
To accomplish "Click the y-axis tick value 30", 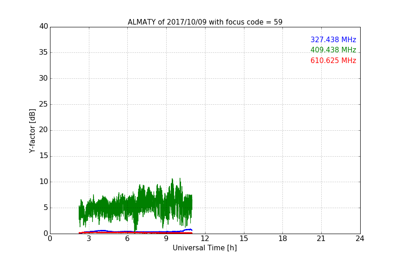I will [x=44, y=78].
